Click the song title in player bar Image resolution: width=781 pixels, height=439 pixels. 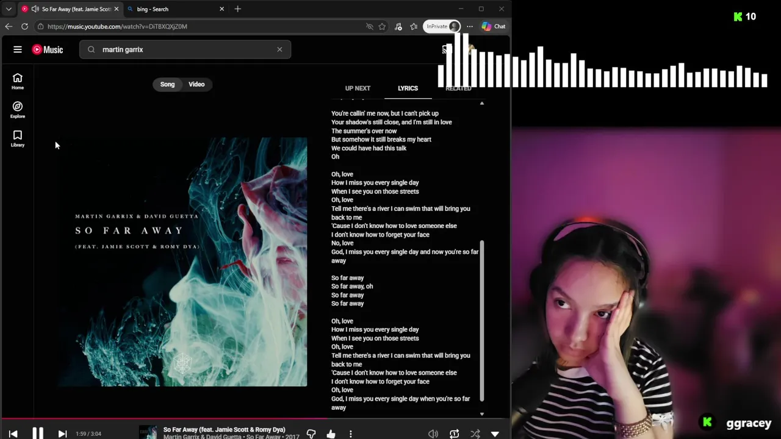[x=224, y=429]
